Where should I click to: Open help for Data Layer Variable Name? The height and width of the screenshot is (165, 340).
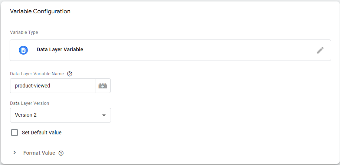69,74
